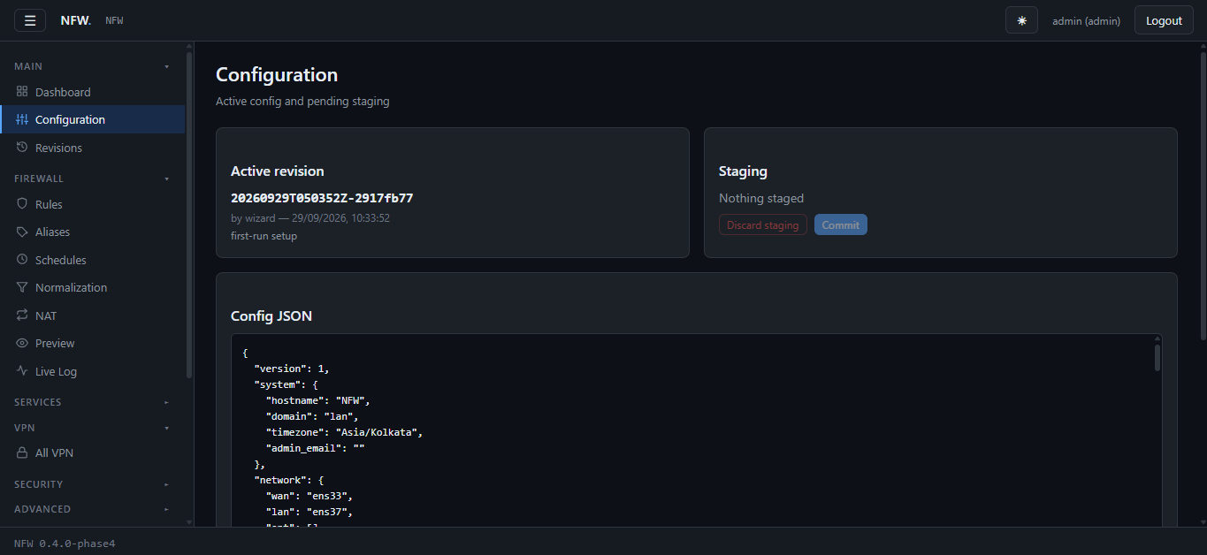
Task: Go to firewall Rules
Action: [92, 204]
